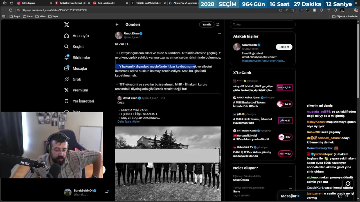Close the Kick Link Crawler tab

click(126, 3)
